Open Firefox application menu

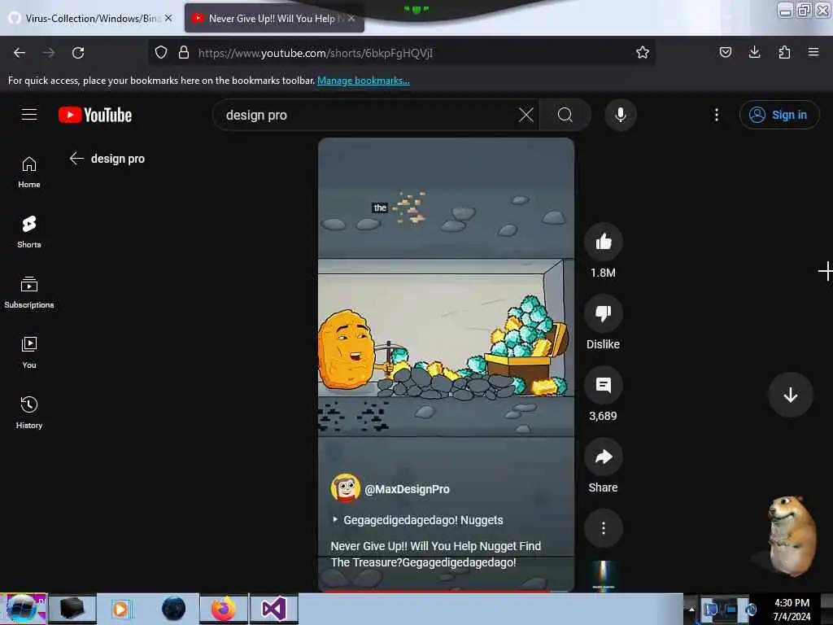click(x=813, y=52)
